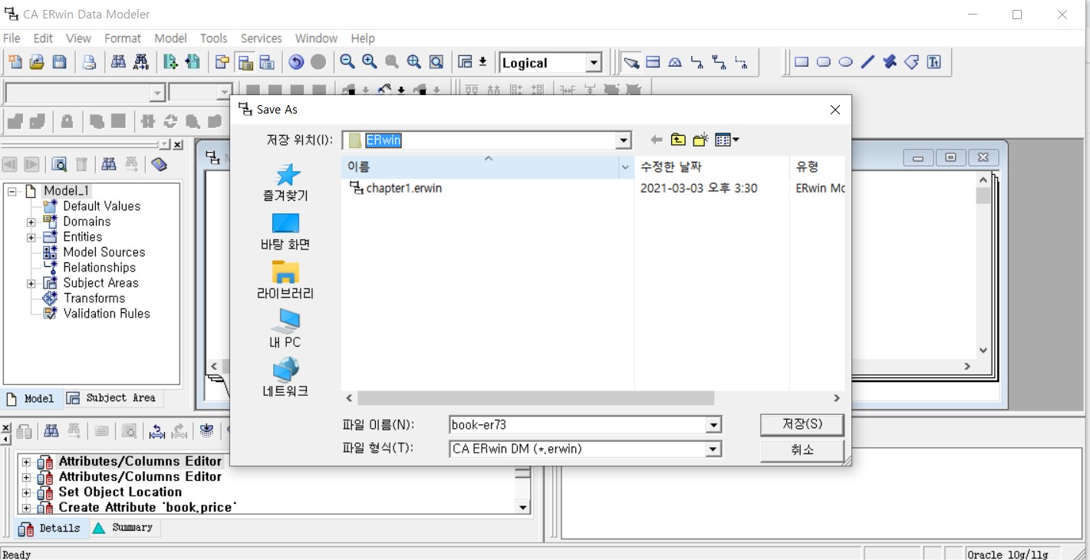This screenshot has width=1090, height=560.
Task: Open 바탕 화면 desktop in places bar
Action: pyautogui.click(x=286, y=232)
